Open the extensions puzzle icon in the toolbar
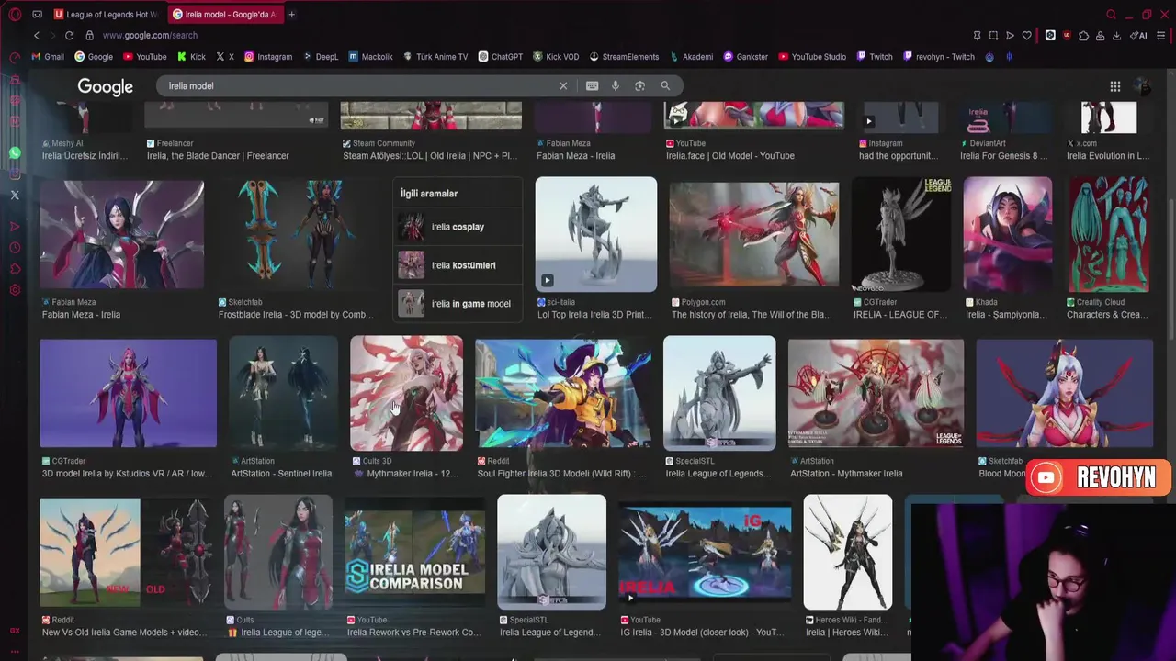The height and width of the screenshot is (661, 1176). tap(1083, 36)
